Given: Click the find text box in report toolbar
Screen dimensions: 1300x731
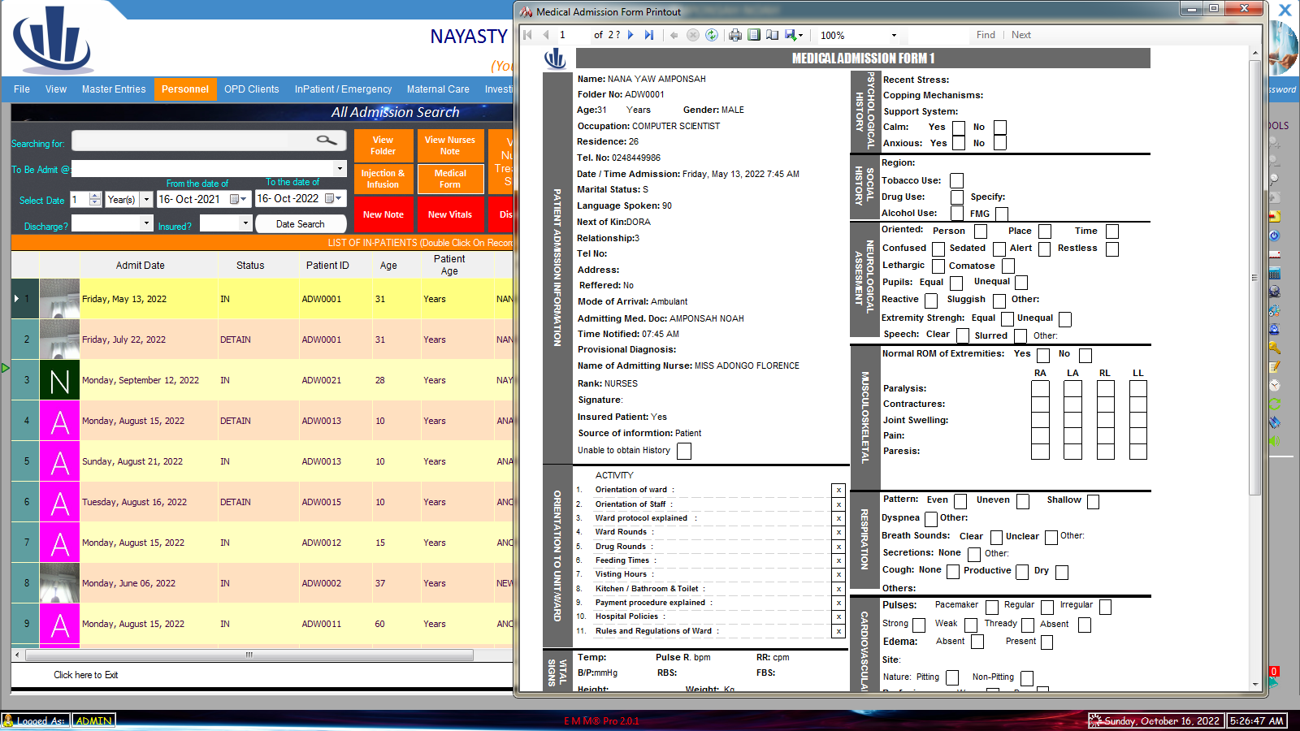Looking at the screenshot, I should point(938,35).
